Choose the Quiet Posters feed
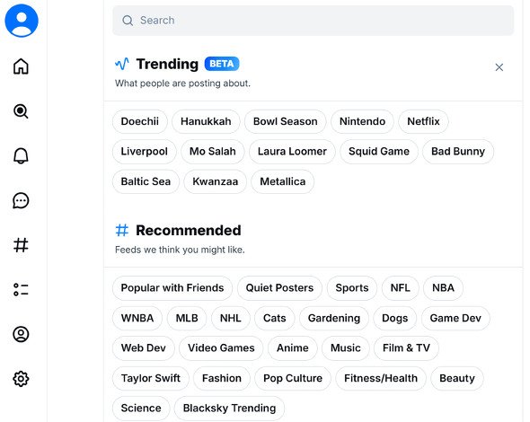 coord(279,288)
